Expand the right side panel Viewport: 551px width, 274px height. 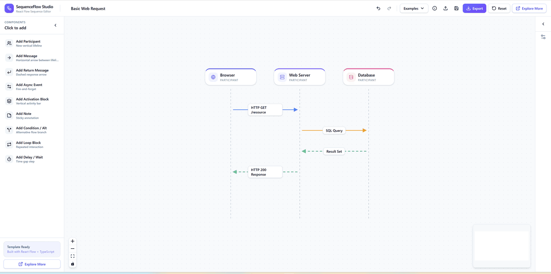[x=543, y=24]
